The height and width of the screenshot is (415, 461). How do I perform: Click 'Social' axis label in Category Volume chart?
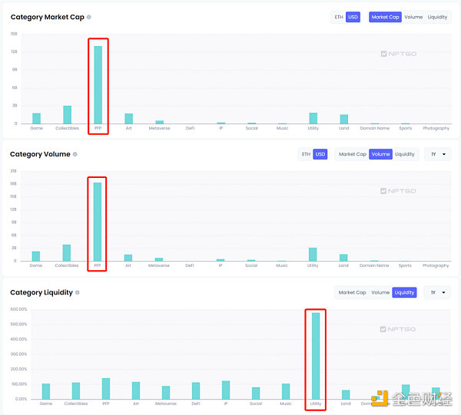coord(251,265)
